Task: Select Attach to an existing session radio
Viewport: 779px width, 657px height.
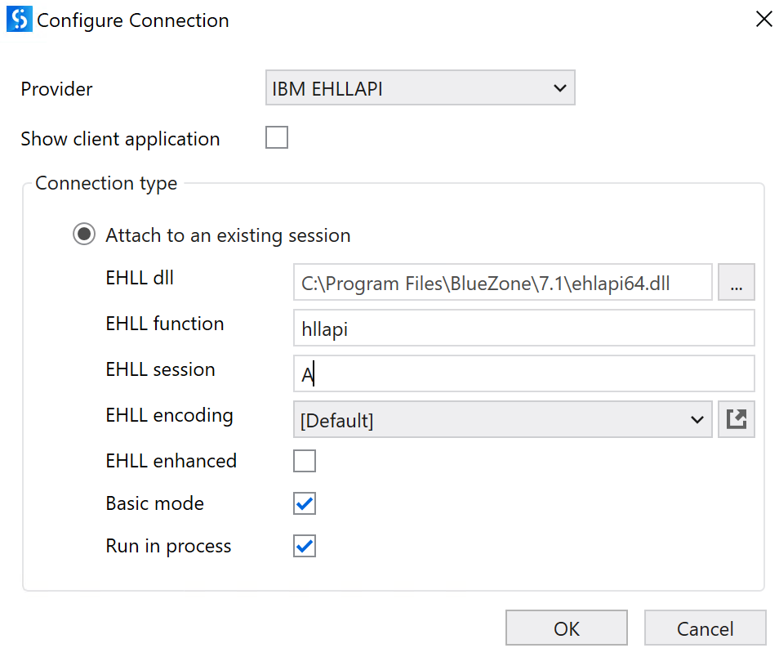Action: click(83, 235)
